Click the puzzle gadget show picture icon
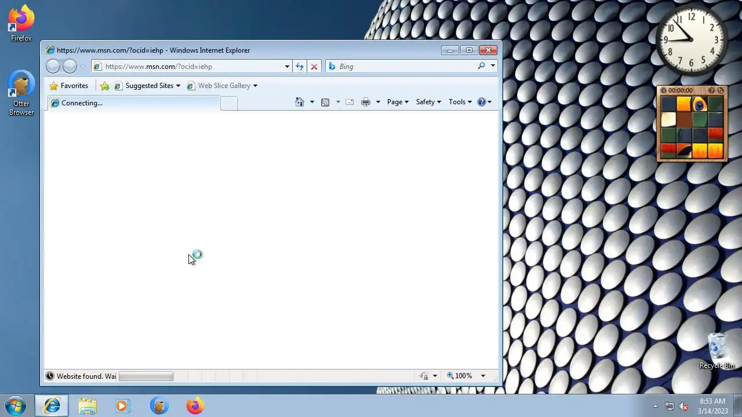 tap(712, 90)
